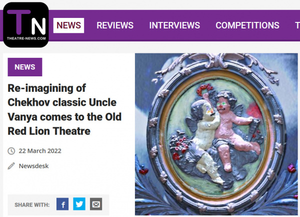Open the partially visible menu item after COMPETITIONS
The height and width of the screenshot is (217, 300).
(297, 25)
